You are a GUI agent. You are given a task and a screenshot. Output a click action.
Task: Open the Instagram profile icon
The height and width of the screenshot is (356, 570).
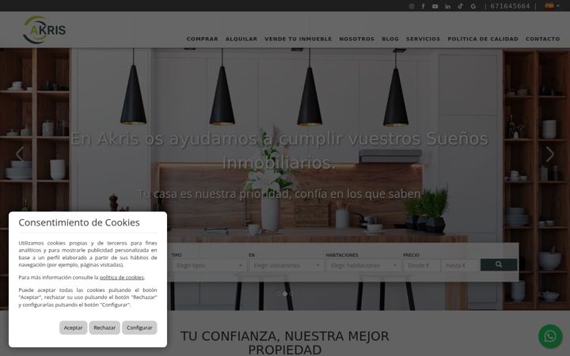point(412,6)
